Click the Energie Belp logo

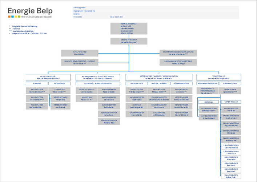tap(30, 13)
